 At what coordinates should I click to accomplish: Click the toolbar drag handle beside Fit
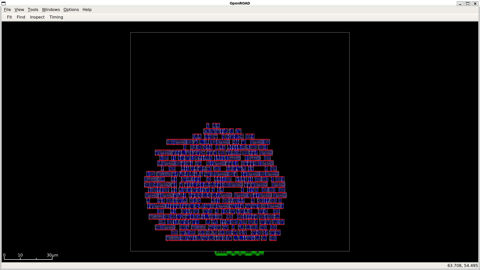[3, 17]
